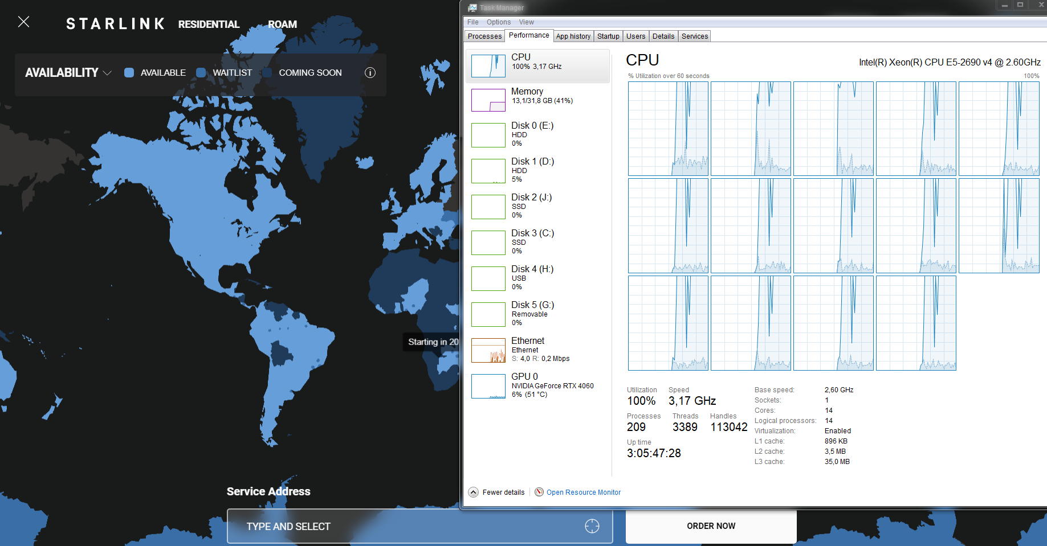Screen dimensions: 1047x546
Task: Click the Task Manager title bar icon
Action: pyautogui.click(x=472, y=7)
